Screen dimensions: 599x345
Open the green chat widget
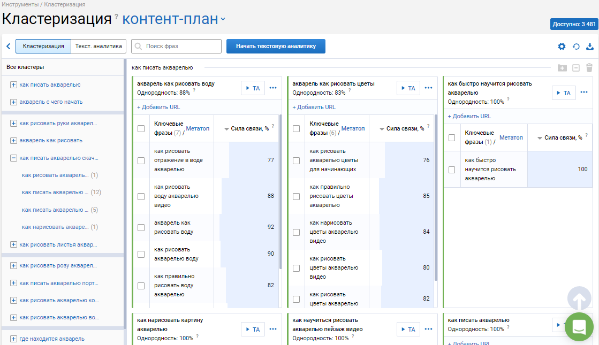(x=579, y=327)
